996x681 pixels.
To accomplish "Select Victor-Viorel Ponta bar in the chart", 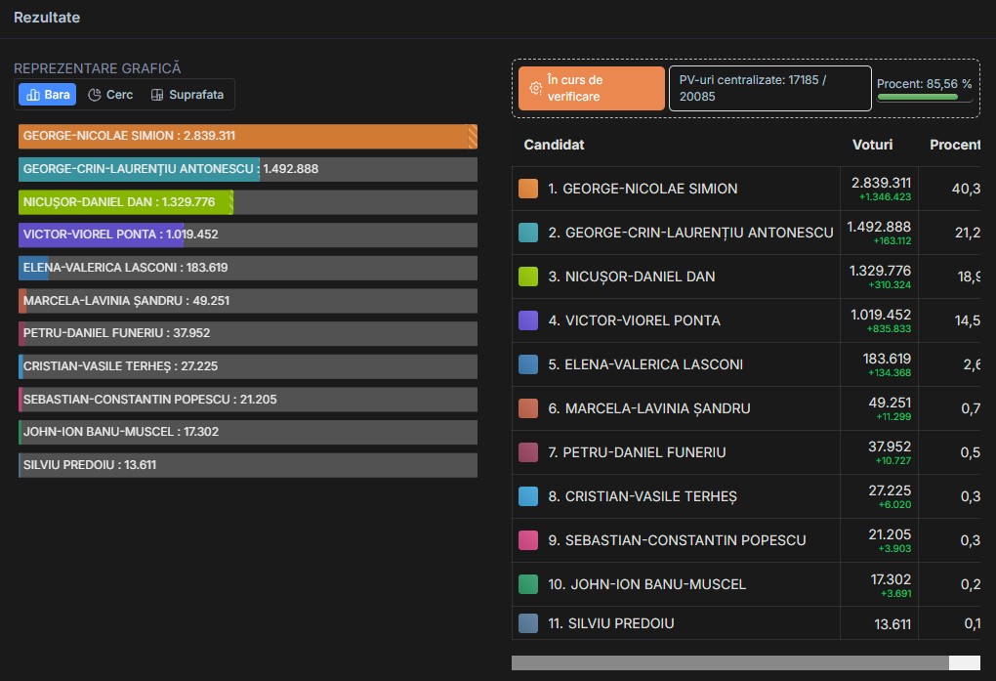I will point(248,234).
